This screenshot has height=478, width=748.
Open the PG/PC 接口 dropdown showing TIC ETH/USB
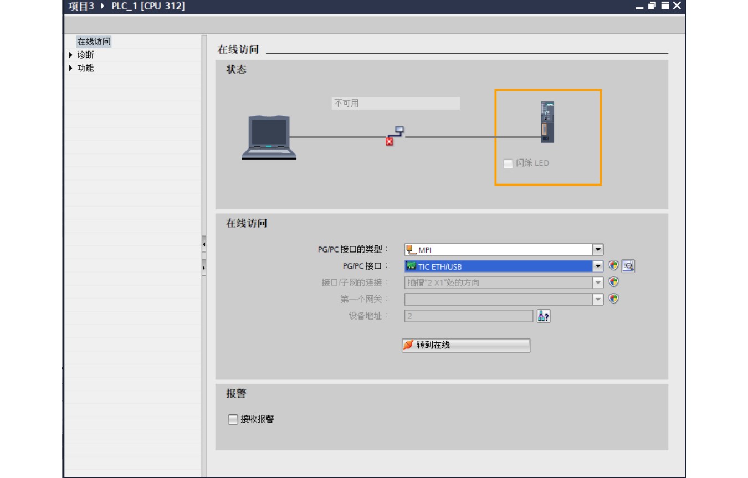(598, 266)
